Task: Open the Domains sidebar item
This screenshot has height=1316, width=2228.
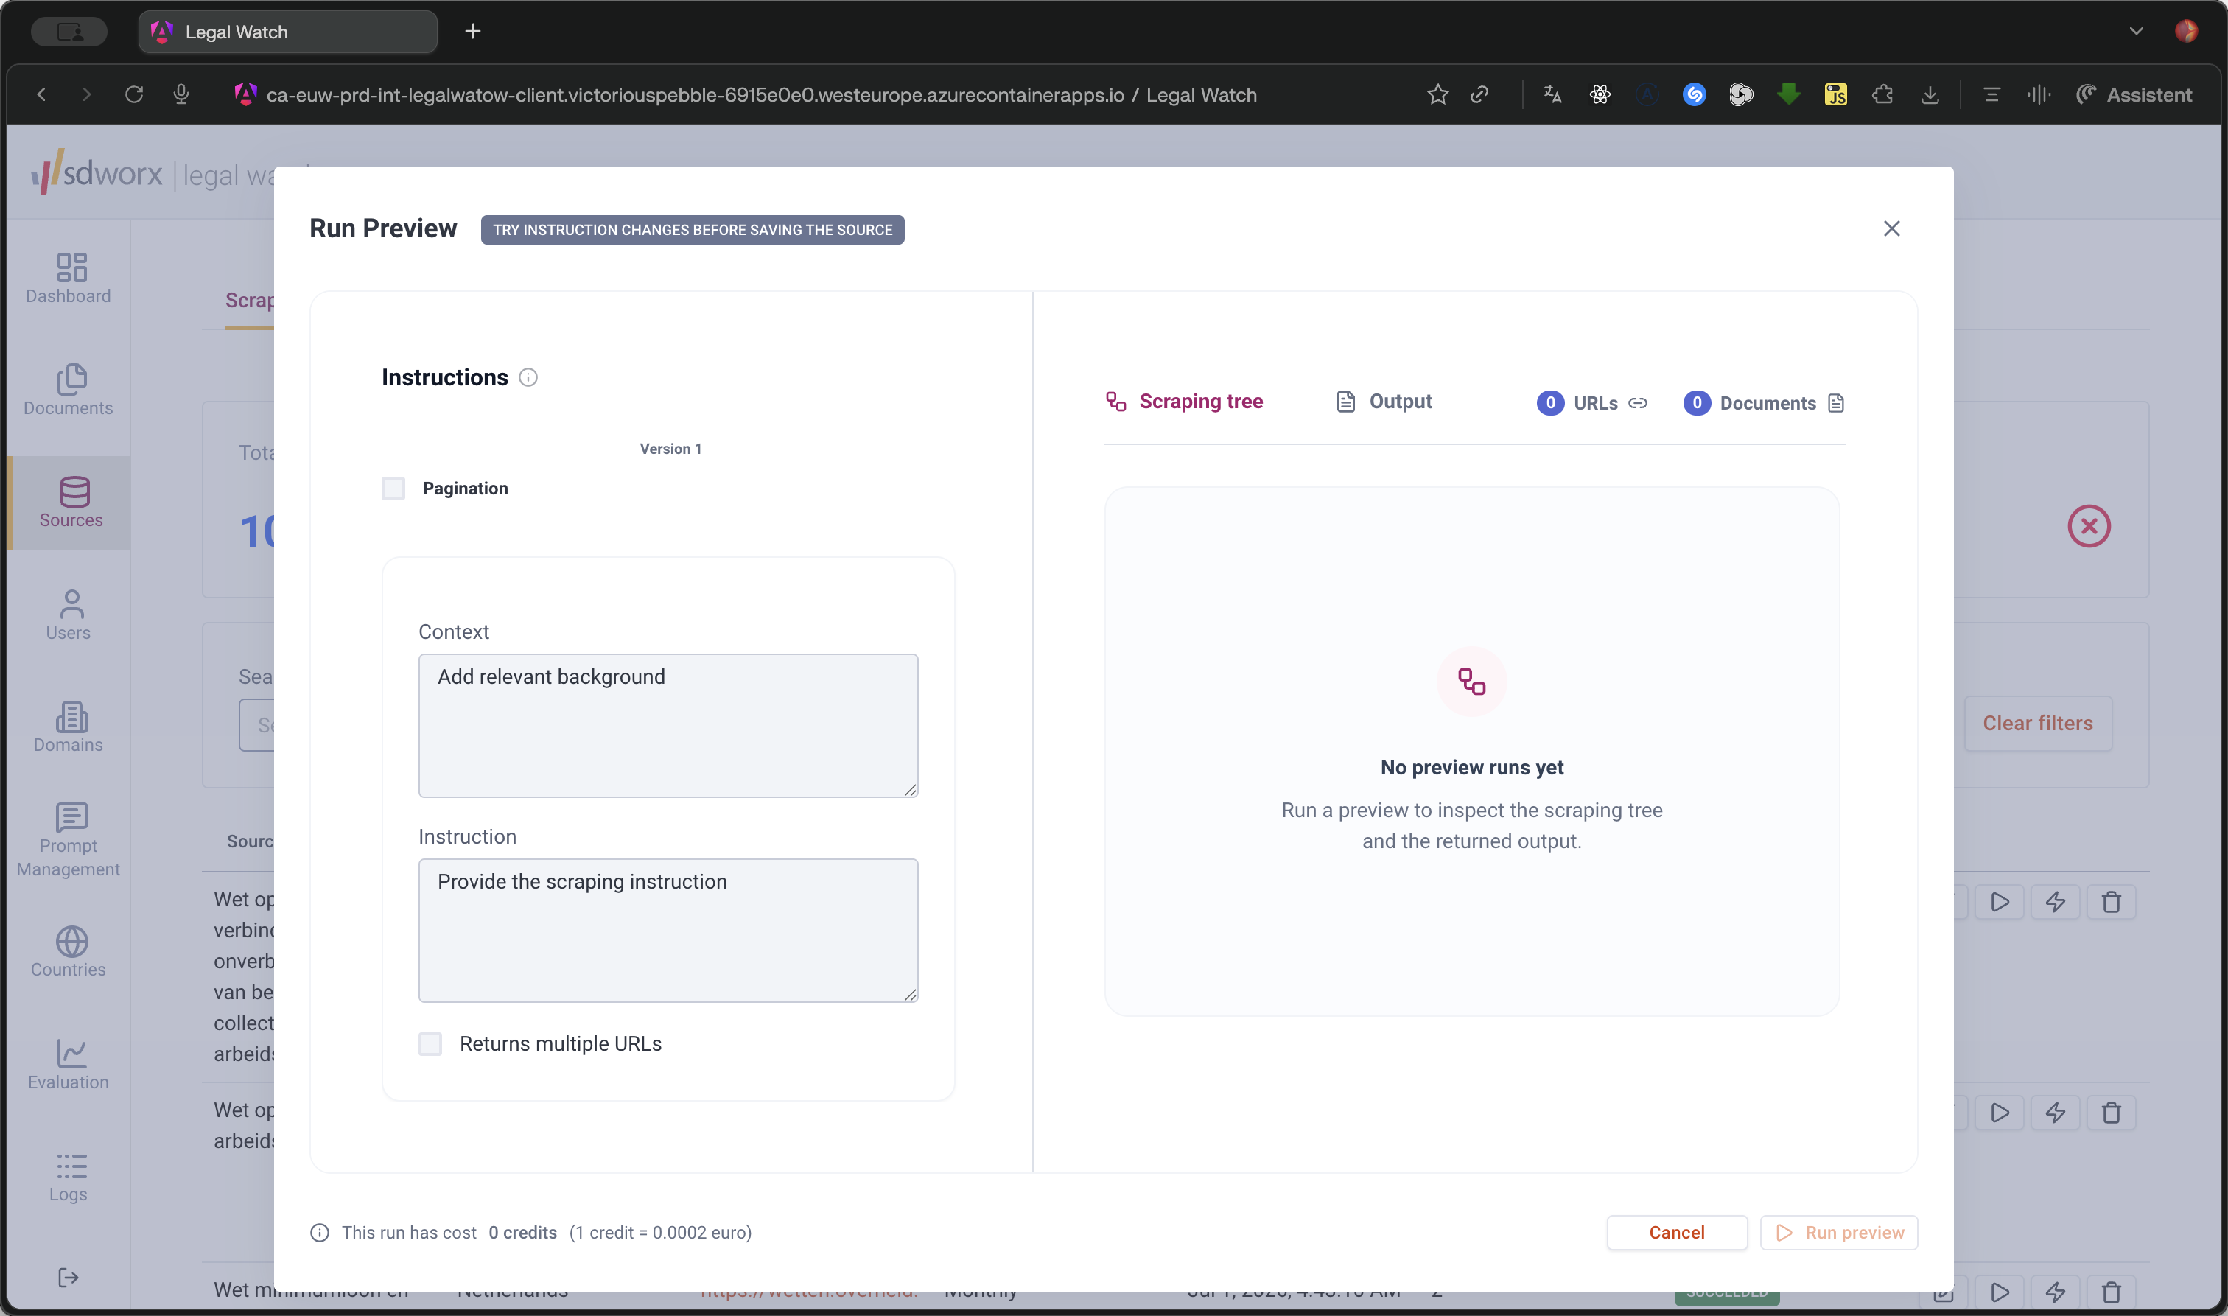Action: (69, 727)
